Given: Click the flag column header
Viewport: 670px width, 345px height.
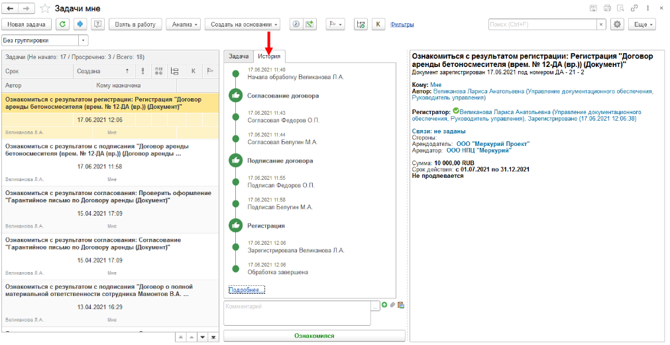Looking at the screenshot, I should click(x=210, y=71).
